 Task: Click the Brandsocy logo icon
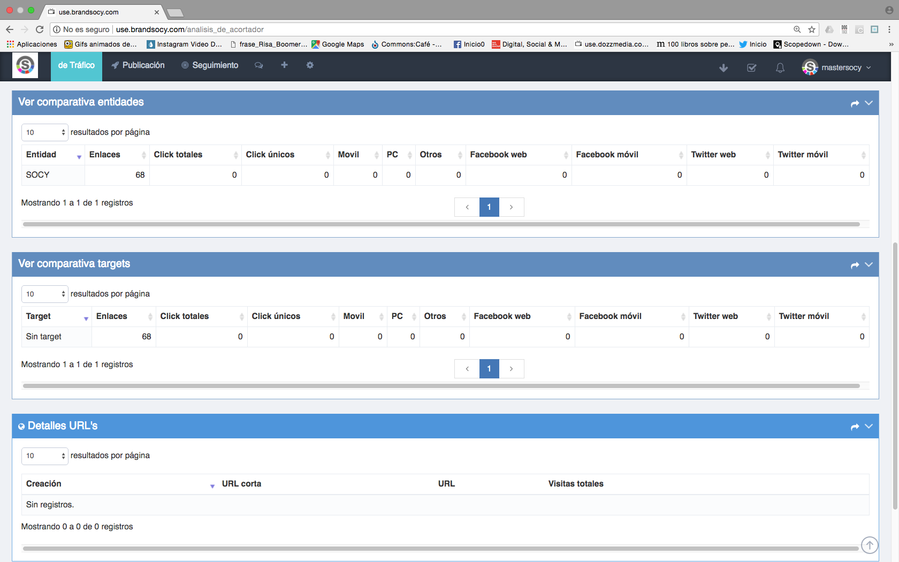point(25,66)
